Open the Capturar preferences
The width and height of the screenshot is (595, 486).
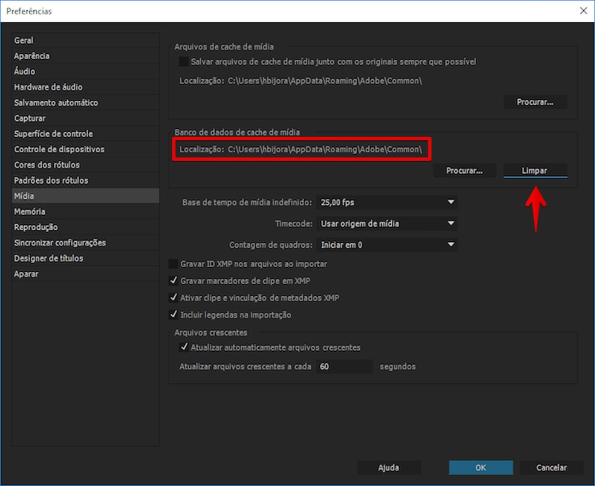point(85,118)
